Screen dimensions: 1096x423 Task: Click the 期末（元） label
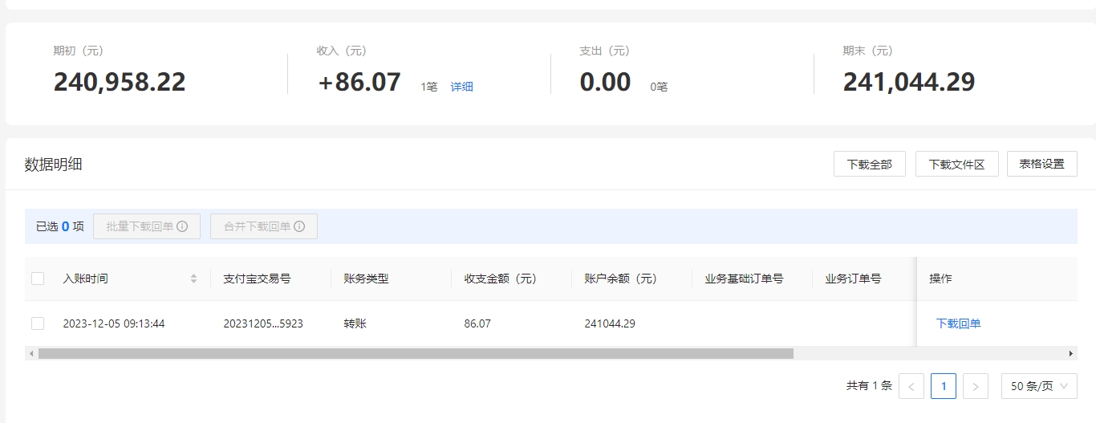tap(868, 51)
